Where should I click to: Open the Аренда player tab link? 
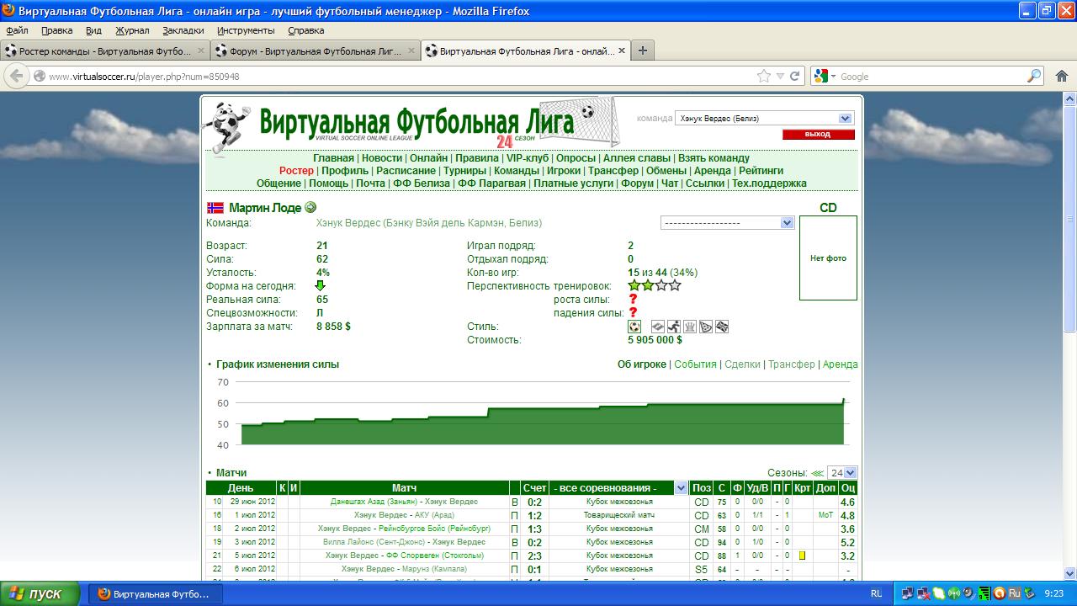click(840, 364)
